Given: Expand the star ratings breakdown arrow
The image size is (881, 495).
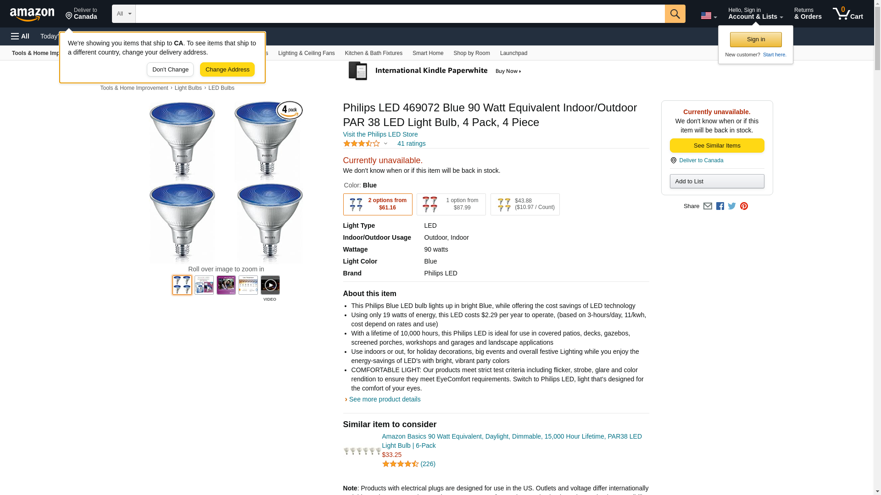Looking at the screenshot, I should click(x=385, y=144).
